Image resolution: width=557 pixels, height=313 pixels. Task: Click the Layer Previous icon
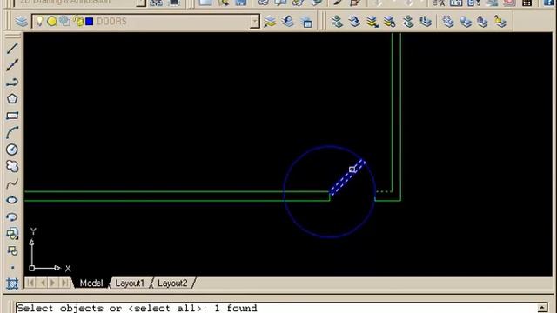[x=288, y=22]
